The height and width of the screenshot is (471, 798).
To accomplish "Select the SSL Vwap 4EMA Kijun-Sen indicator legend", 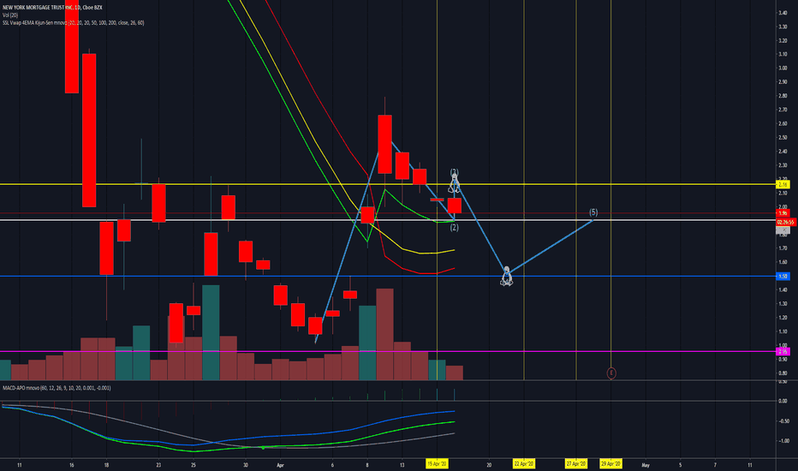I will pos(73,23).
